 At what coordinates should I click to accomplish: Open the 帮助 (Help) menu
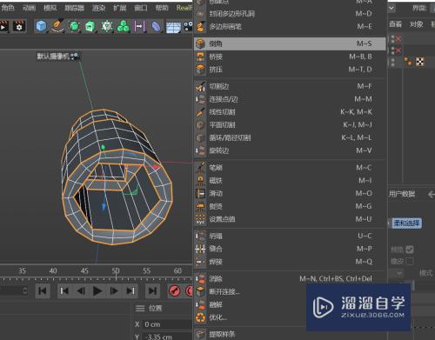(x=162, y=8)
